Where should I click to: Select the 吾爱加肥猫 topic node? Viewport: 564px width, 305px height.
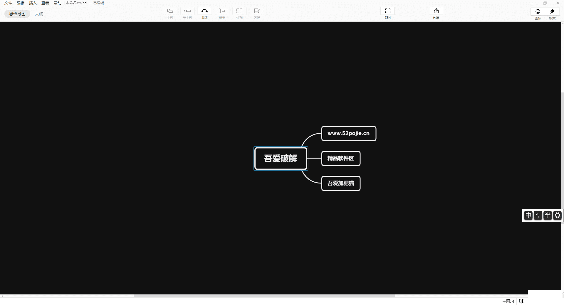click(341, 183)
